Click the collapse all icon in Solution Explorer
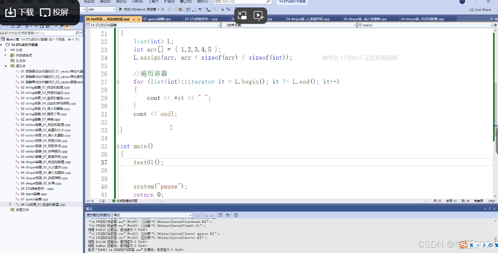This screenshot has width=498, height=253. pyautogui.click(x=42, y=26)
